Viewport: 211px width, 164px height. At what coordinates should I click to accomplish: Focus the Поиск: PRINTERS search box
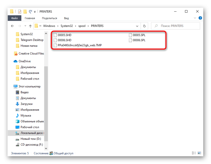click(x=175, y=26)
